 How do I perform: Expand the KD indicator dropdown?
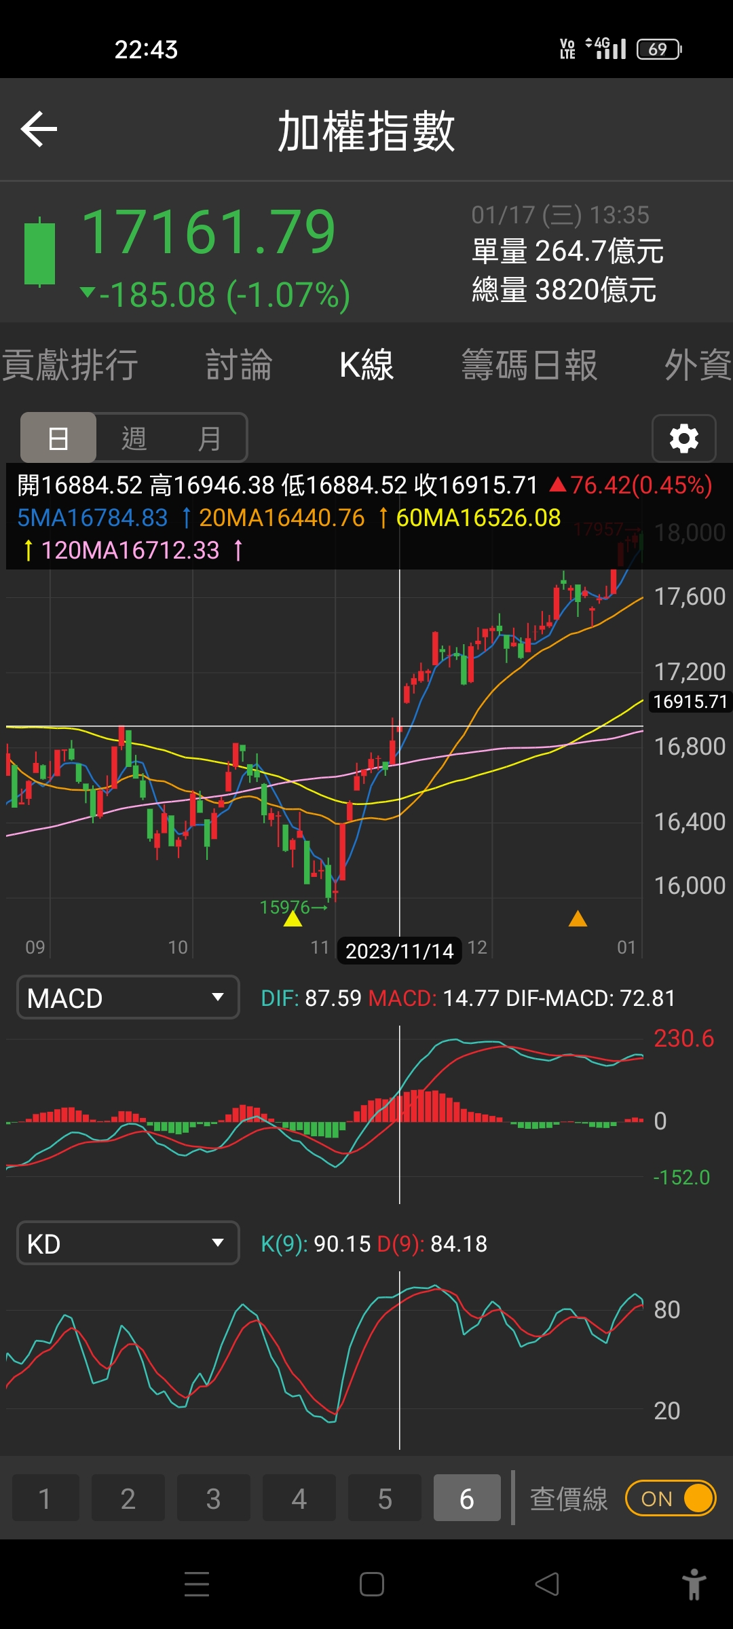128,1243
